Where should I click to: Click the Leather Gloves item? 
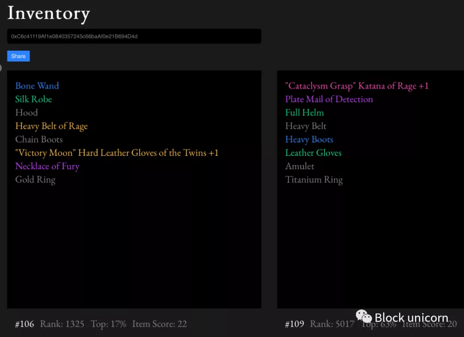coord(314,153)
